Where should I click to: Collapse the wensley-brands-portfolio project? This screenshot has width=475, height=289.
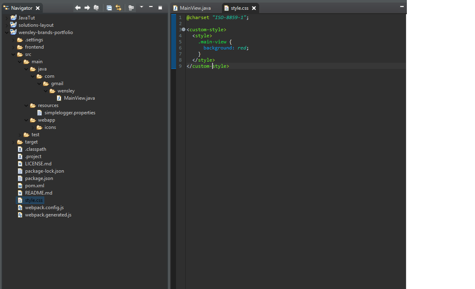click(7, 32)
